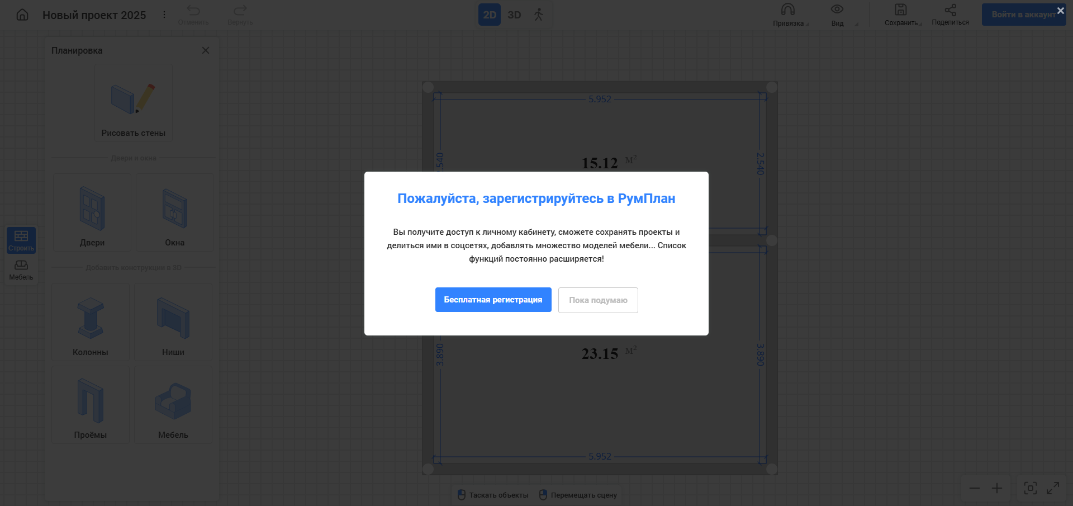Image resolution: width=1073 pixels, height=506 pixels.
Task: Close the overlay with the X icon
Action: pos(1060,11)
